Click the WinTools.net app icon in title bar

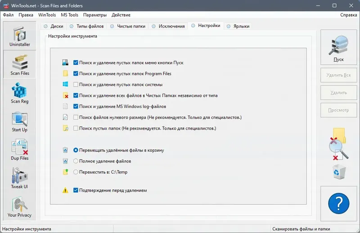point(6,5)
